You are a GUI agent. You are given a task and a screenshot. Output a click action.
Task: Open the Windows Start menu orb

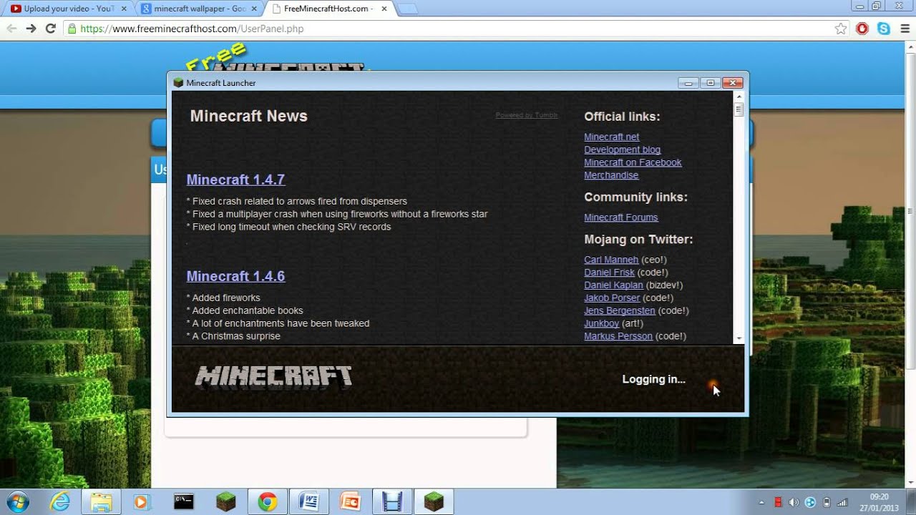click(x=17, y=502)
